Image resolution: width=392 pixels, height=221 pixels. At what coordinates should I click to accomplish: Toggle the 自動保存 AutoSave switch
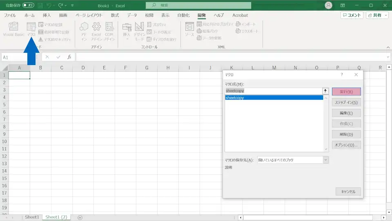point(28,5)
